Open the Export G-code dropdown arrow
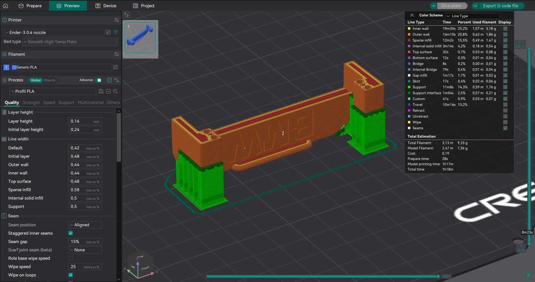This screenshot has width=535, height=282. tap(475, 6)
